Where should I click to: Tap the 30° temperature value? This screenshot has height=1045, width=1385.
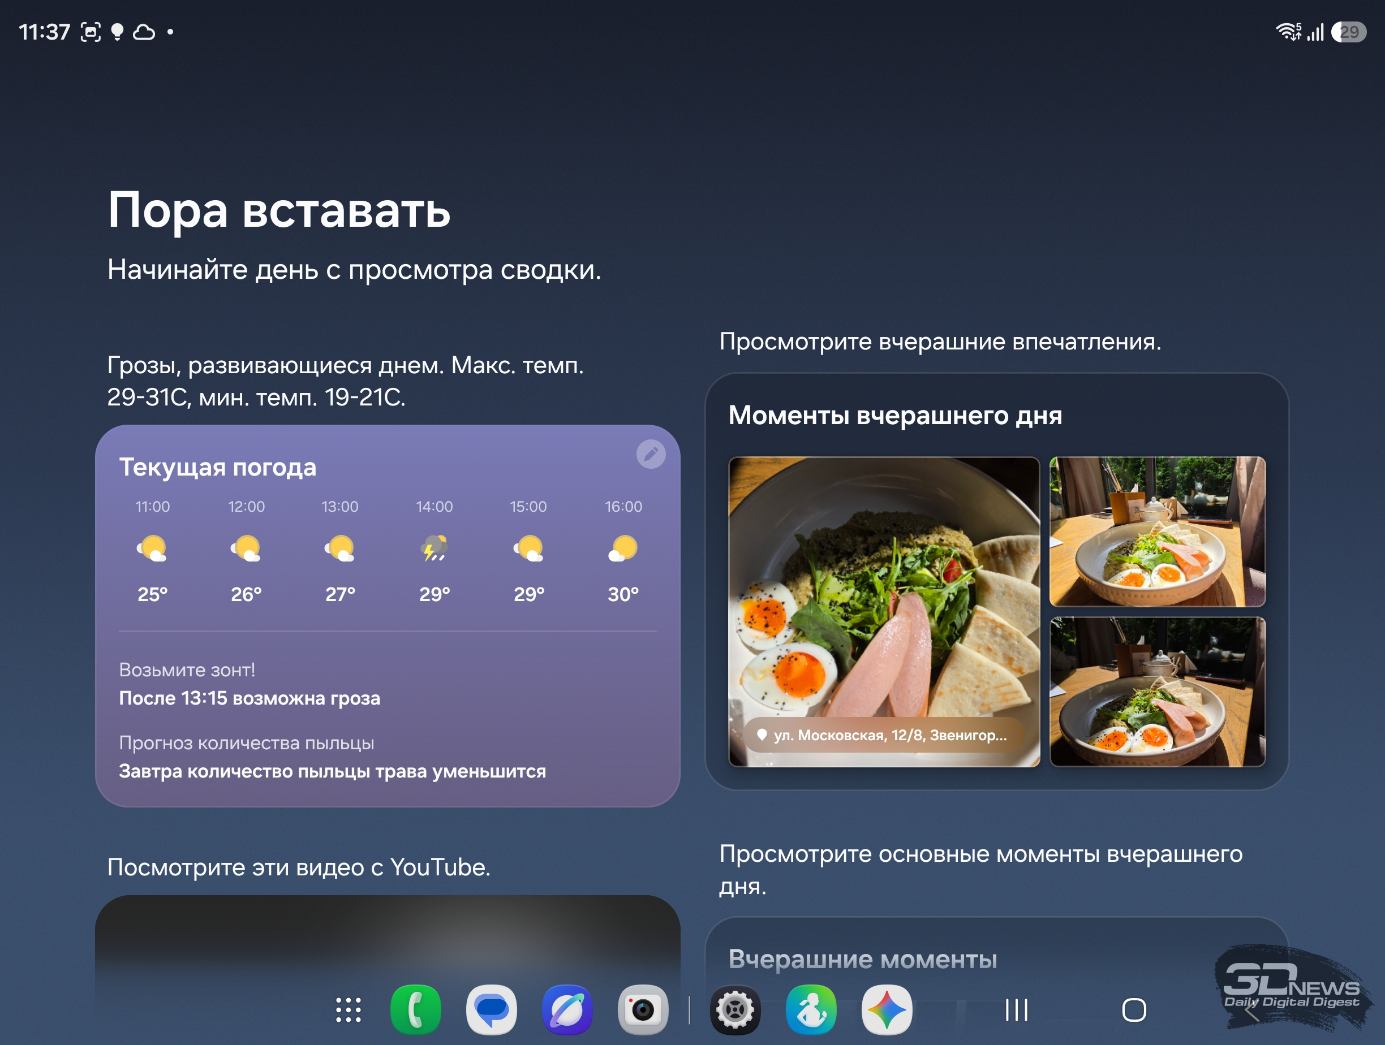(623, 594)
